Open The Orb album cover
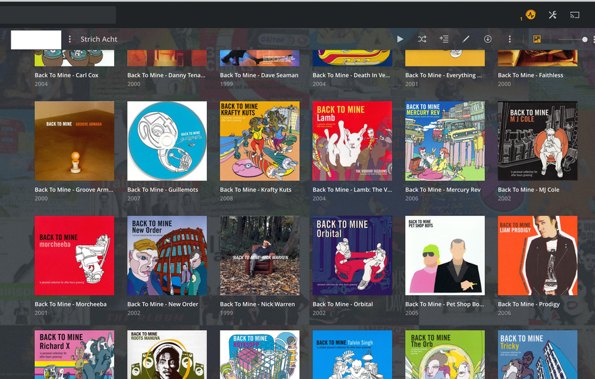Viewport: 595px width, 379px height. point(445,354)
